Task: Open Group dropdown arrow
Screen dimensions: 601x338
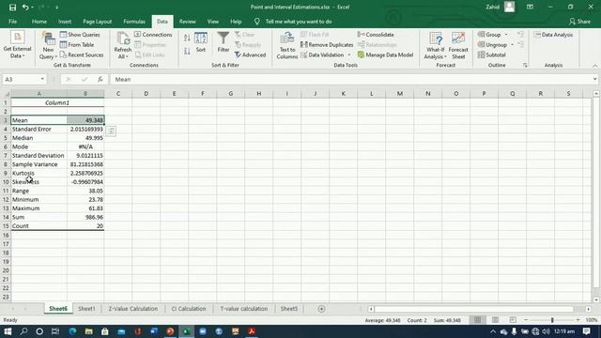Action: click(506, 35)
